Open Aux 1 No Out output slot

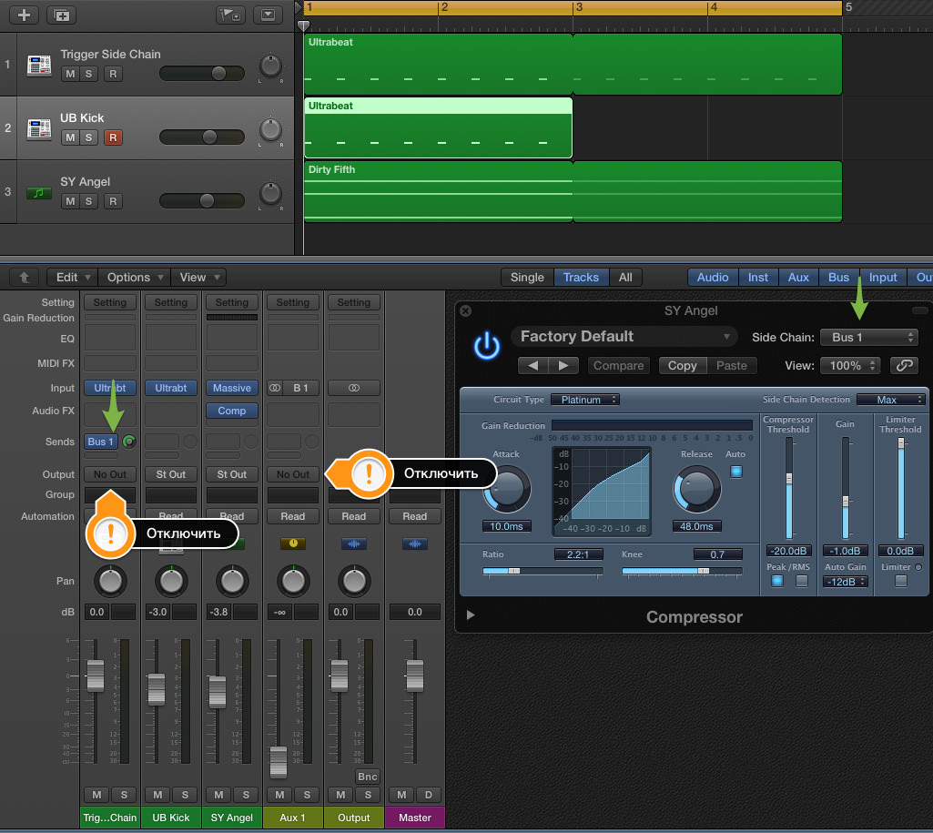(293, 474)
